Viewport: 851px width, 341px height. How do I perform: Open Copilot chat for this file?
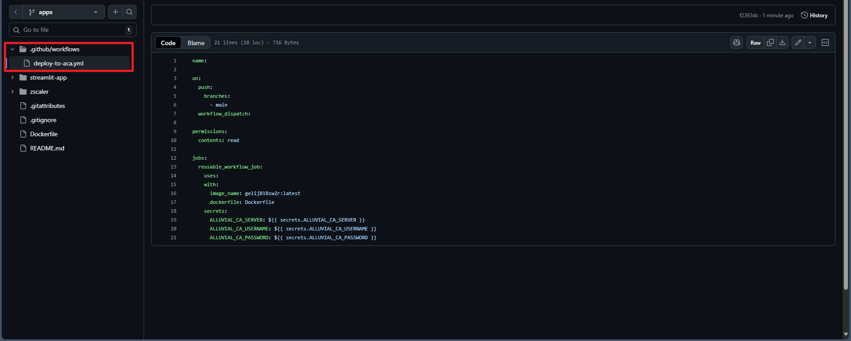tap(737, 42)
